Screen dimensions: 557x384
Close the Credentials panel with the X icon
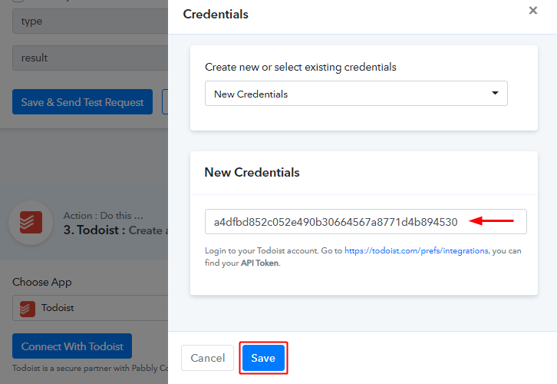click(533, 10)
